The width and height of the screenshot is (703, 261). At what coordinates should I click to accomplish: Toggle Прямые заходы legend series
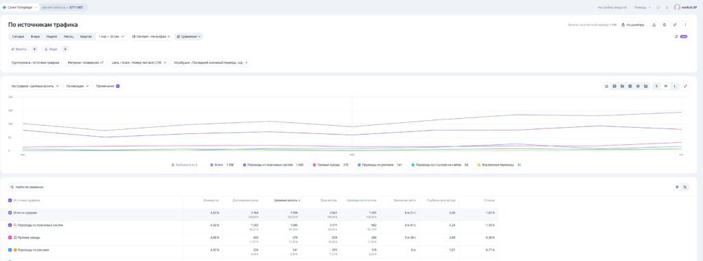pyautogui.click(x=330, y=165)
